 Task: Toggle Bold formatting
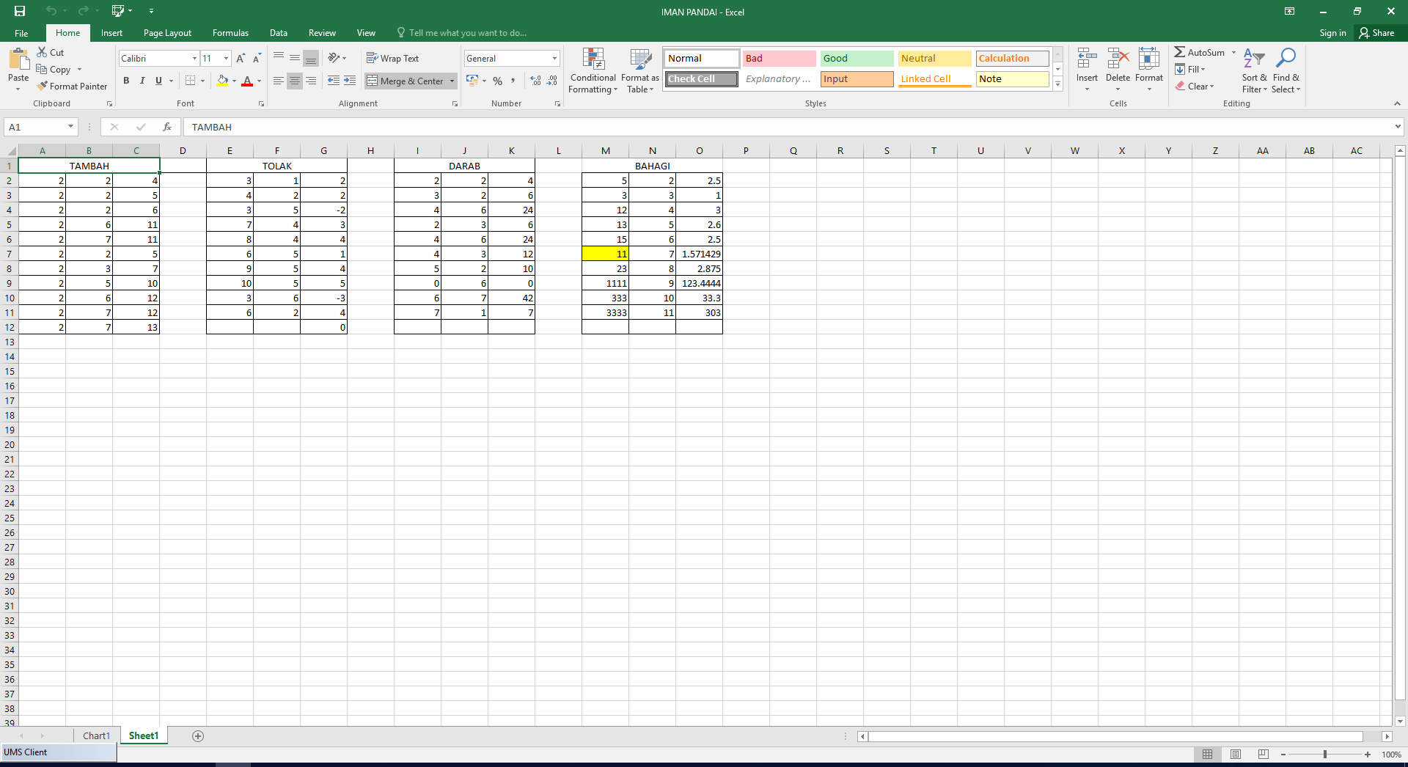click(126, 81)
